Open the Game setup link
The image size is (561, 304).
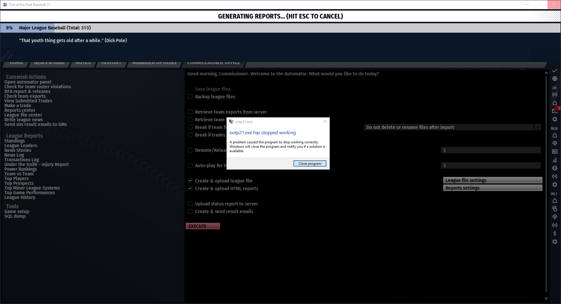(x=17, y=211)
